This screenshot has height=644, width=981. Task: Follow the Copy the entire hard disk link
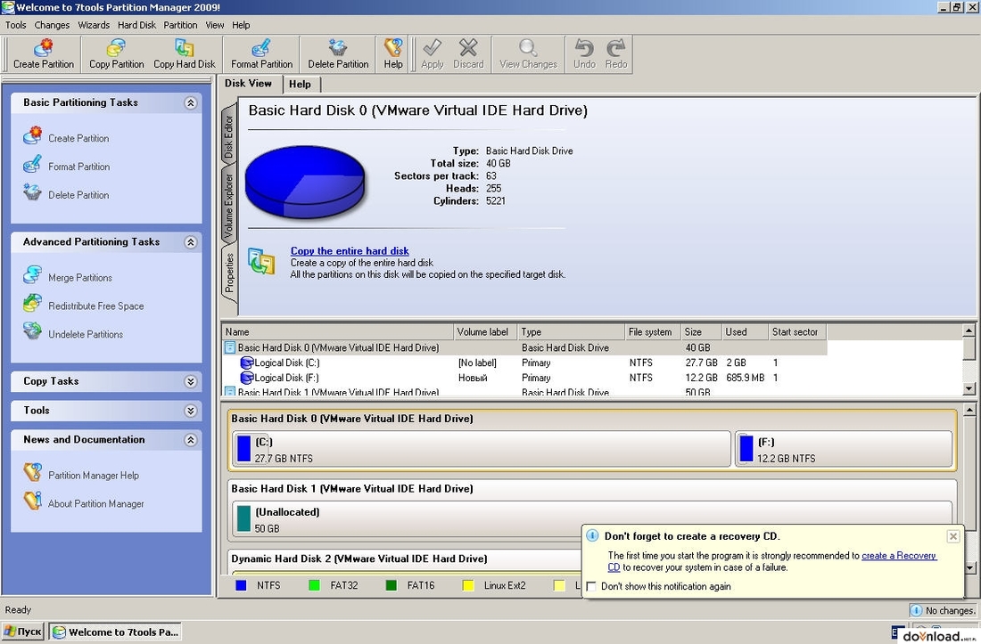pos(350,251)
